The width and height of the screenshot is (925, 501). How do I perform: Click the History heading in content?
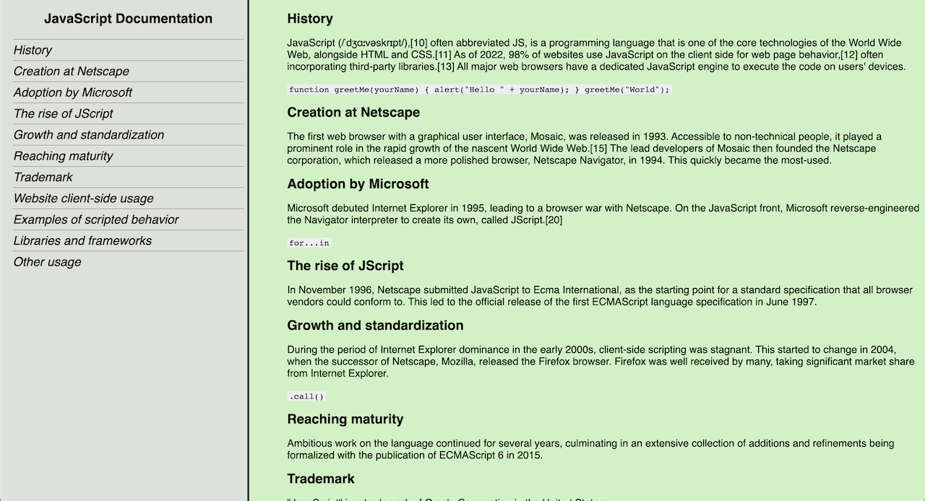[x=310, y=18]
